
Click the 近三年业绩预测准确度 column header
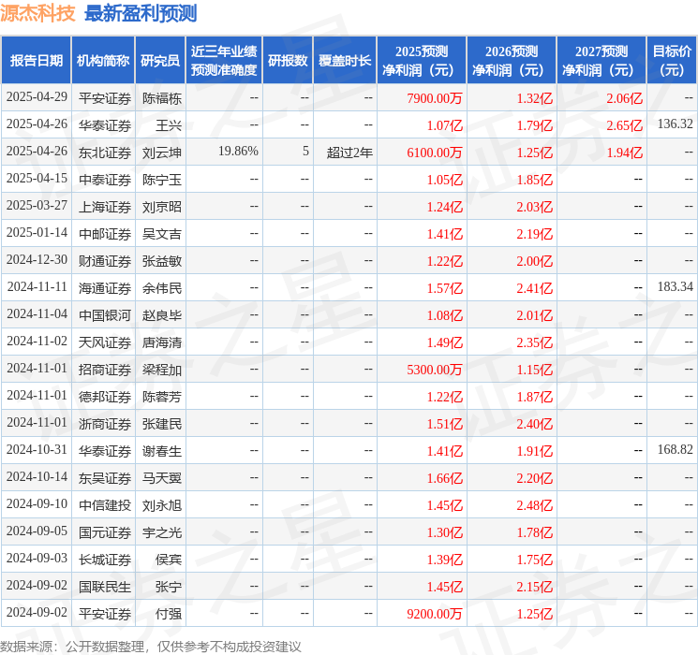(x=224, y=61)
